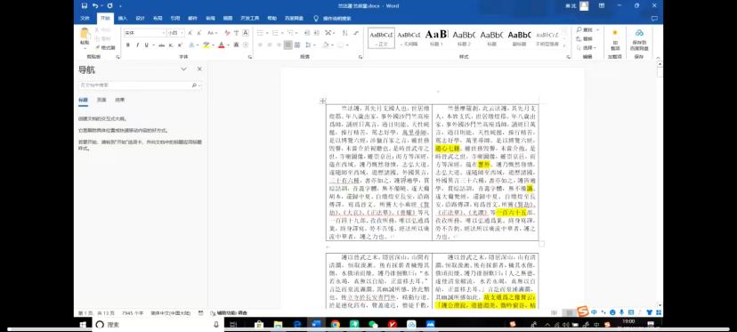This screenshot has height=332, width=737.
Task: Toggle underline formatting
Action: 146,45
